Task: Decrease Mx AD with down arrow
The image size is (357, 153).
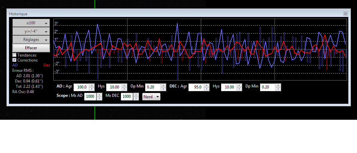Action: (99, 98)
